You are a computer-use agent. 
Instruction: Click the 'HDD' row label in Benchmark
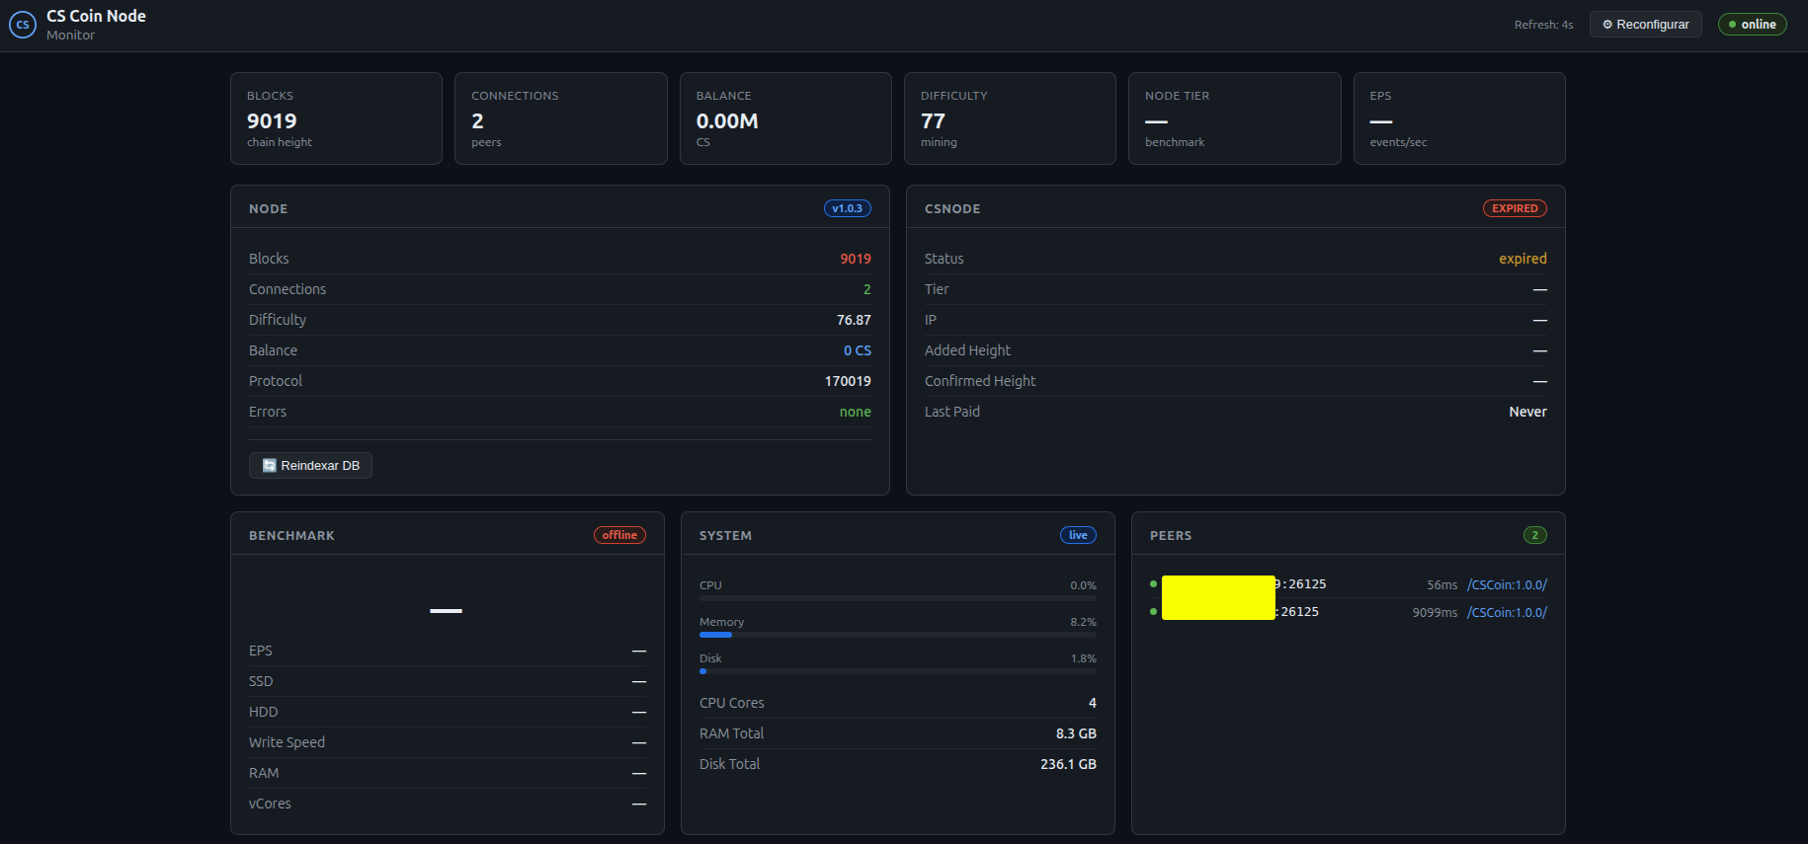tap(263, 712)
